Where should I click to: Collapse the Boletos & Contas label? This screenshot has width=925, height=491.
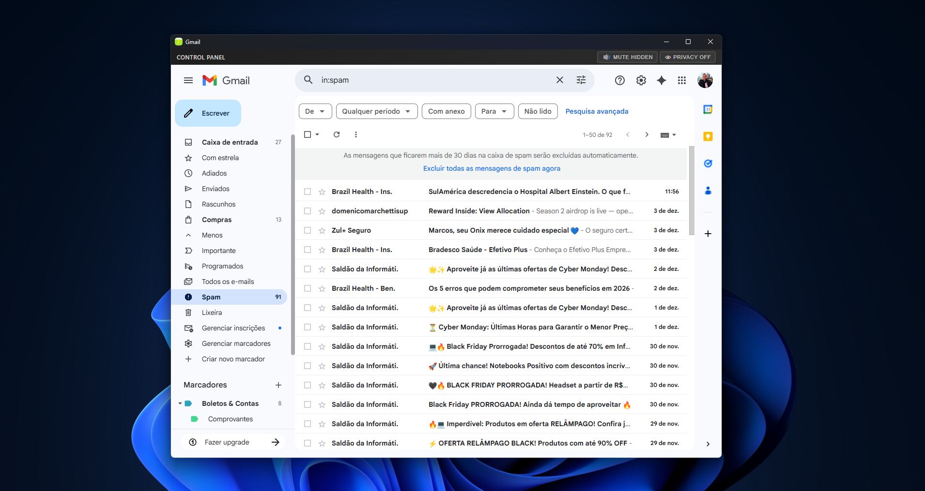click(x=180, y=403)
